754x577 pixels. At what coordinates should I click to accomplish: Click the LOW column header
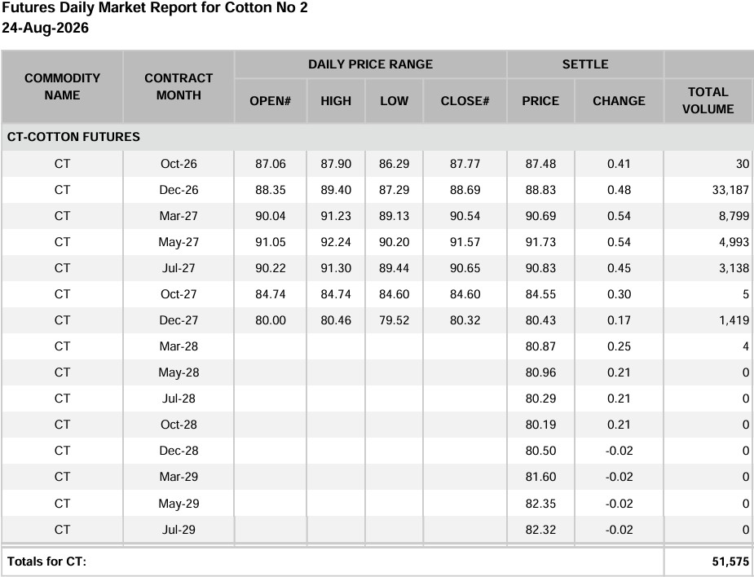(394, 101)
